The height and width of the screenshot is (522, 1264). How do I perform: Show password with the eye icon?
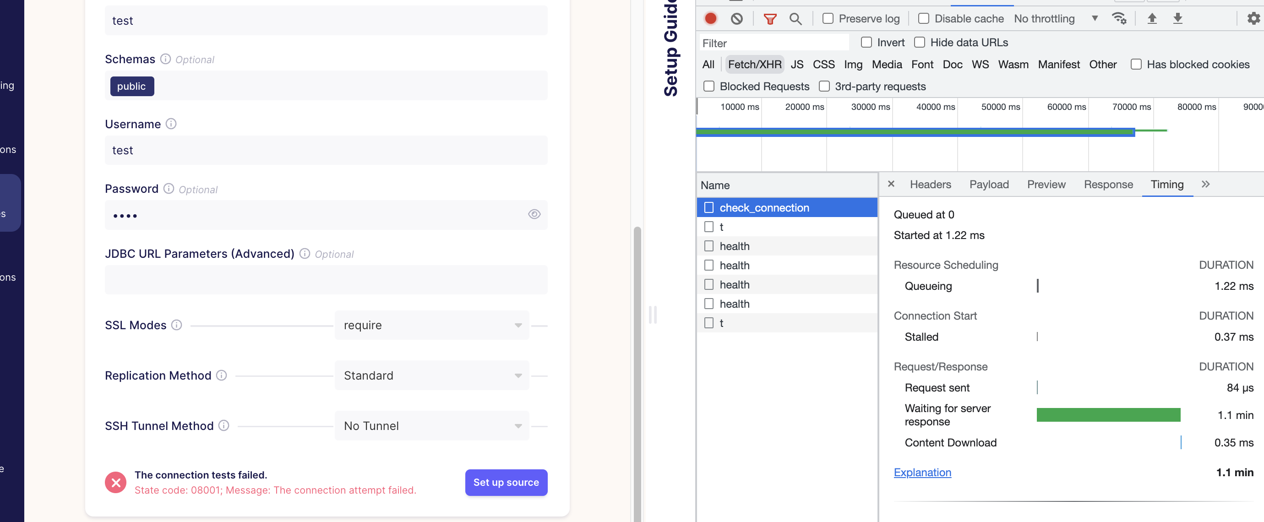click(x=534, y=214)
